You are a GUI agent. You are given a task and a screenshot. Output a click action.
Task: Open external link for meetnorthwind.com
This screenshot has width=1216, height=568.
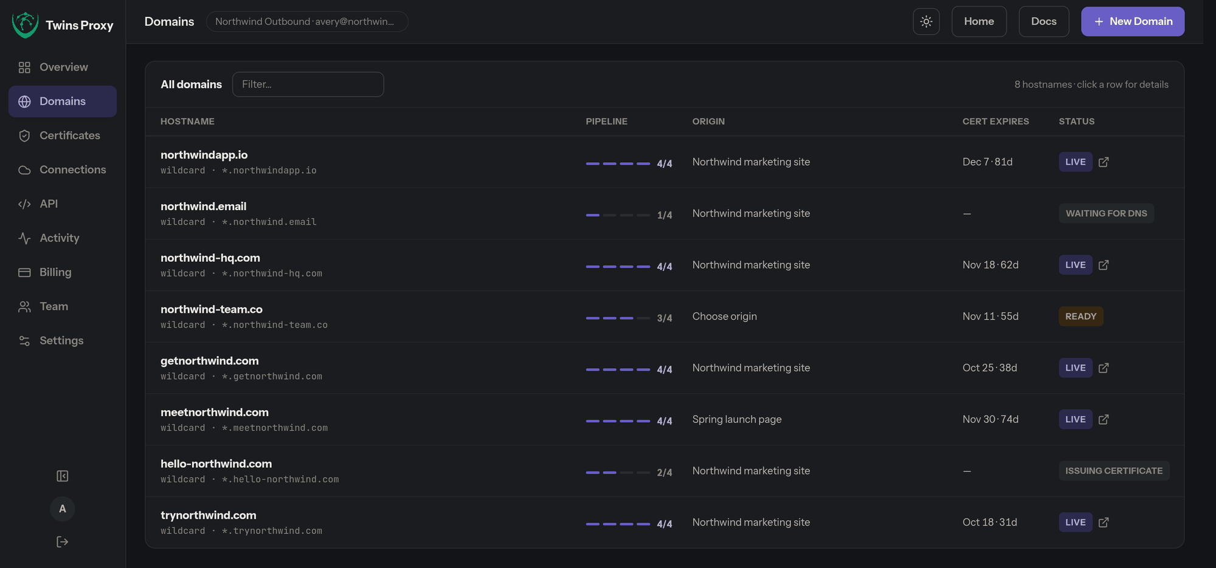pyautogui.click(x=1104, y=419)
